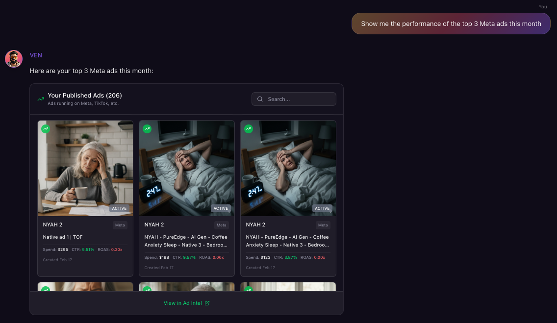Click the user message about top 3 Meta ads
Viewport: 557px width, 323px height.
tap(451, 24)
